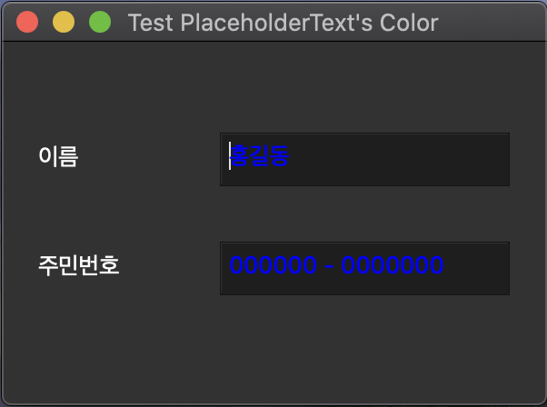
Task: Click the 이름 label text
Action: point(58,156)
